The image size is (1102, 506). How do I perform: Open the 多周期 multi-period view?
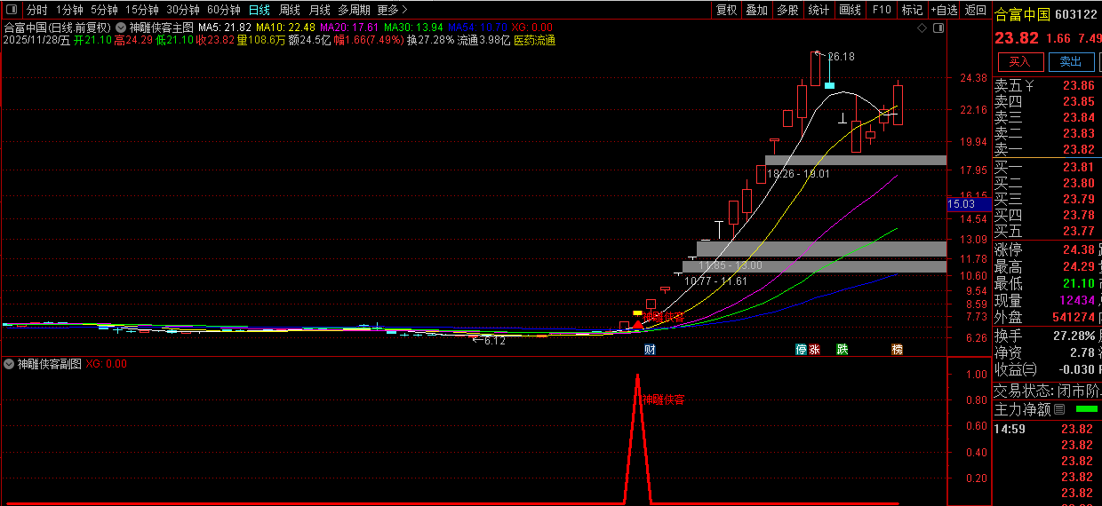(354, 10)
